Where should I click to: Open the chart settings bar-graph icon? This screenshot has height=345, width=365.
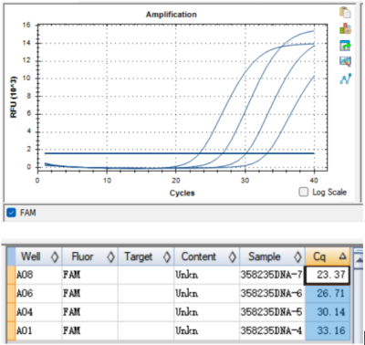click(x=345, y=29)
